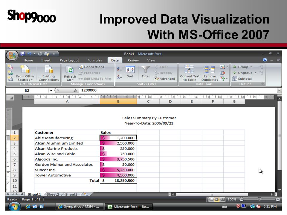Viewport: 287px width, 215px height.
Task: Select the View tab
Action: click(x=151, y=60)
